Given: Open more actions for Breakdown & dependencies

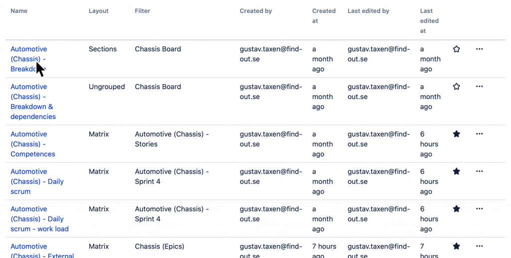Looking at the screenshot, I should 479,87.
